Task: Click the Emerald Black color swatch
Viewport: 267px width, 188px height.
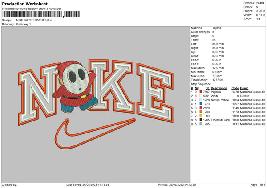Action: (201, 120)
